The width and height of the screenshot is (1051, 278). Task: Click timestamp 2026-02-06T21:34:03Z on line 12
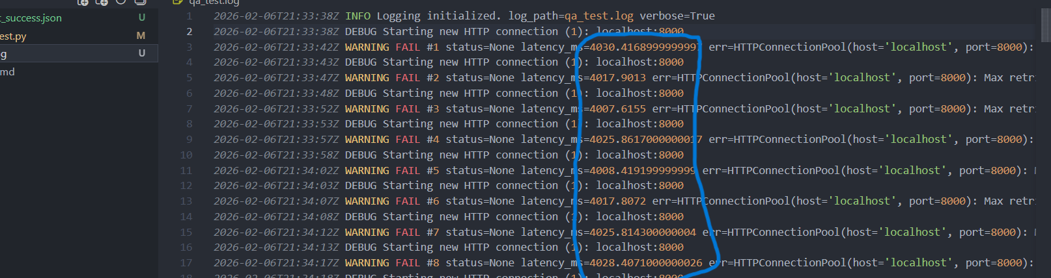(276, 185)
